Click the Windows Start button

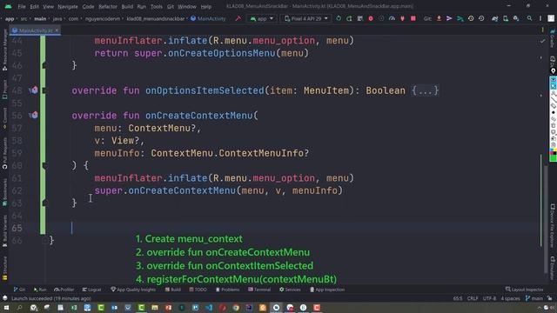point(6,307)
